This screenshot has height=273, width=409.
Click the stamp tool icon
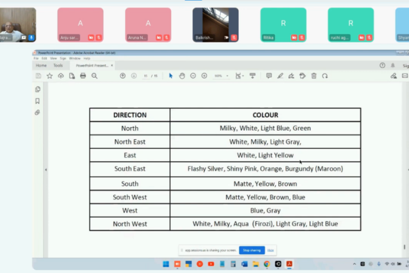click(x=302, y=76)
